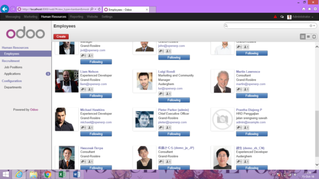Toggle Following on Liam Nelson card
This screenshot has width=319, height=179.
tap(96, 95)
